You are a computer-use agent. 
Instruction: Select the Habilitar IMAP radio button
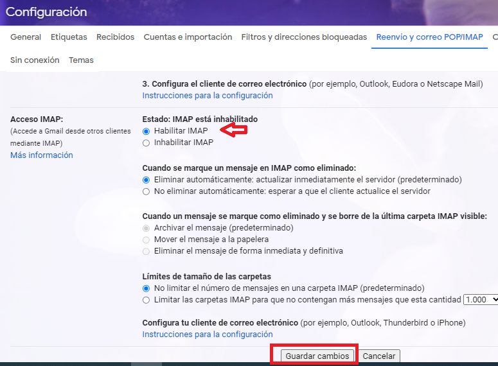tap(146, 131)
